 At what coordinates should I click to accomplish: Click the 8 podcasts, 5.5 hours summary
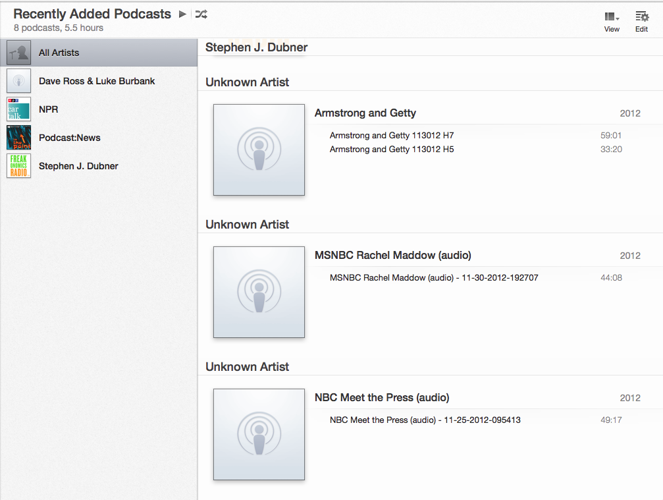pyautogui.click(x=59, y=28)
